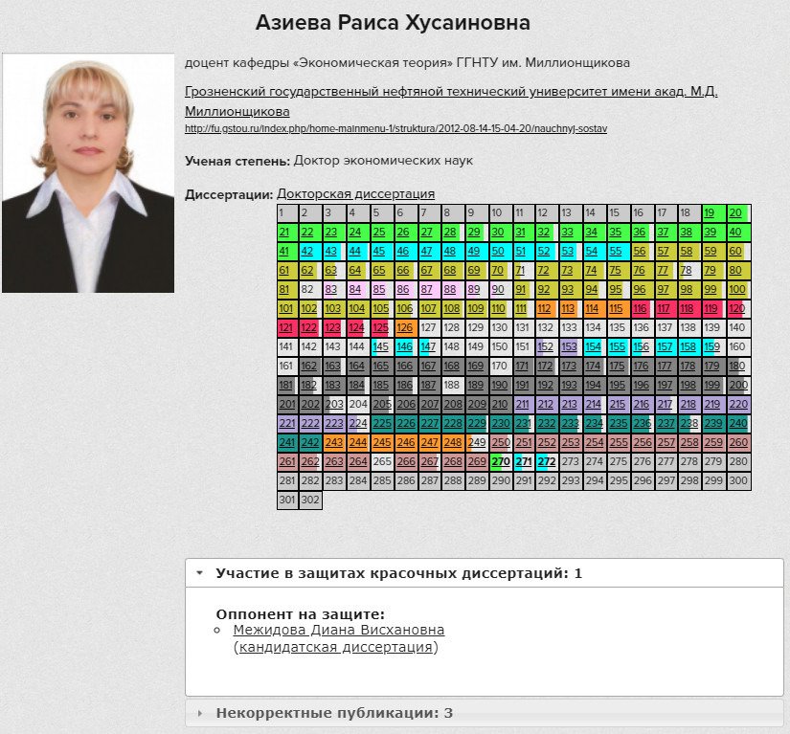Viewport: 790px width, 734px height.
Task: Open Грозненский государственный нефтяной технический университет link
Action: (x=451, y=101)
